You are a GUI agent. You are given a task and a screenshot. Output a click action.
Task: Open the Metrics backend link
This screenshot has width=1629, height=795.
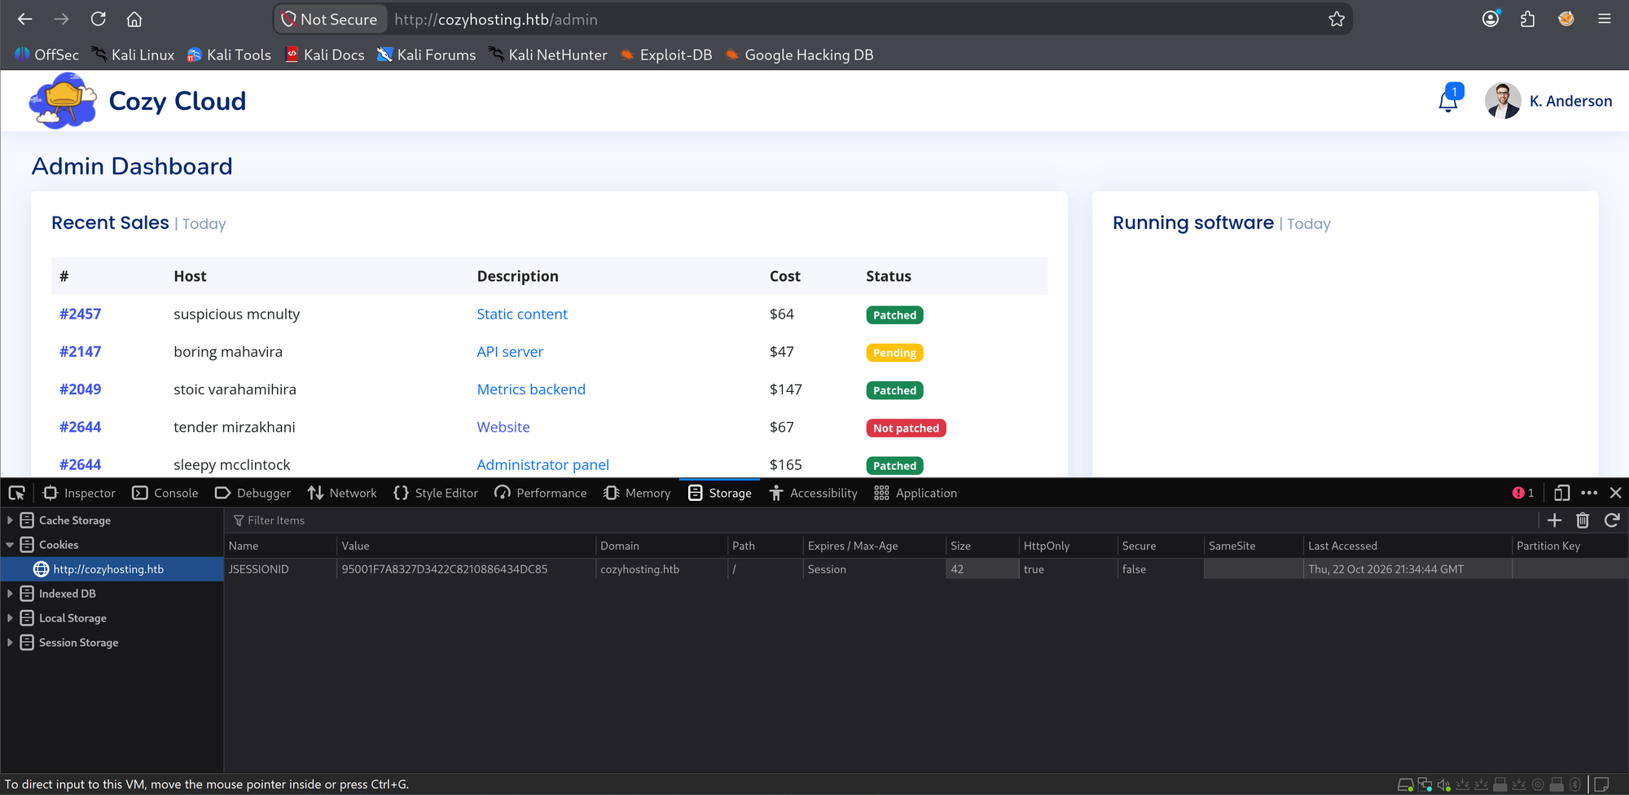coord(531,389)
